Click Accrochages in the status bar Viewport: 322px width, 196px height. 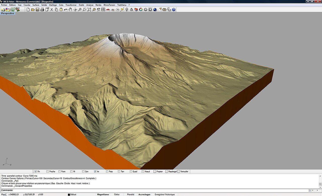[144, 194]
